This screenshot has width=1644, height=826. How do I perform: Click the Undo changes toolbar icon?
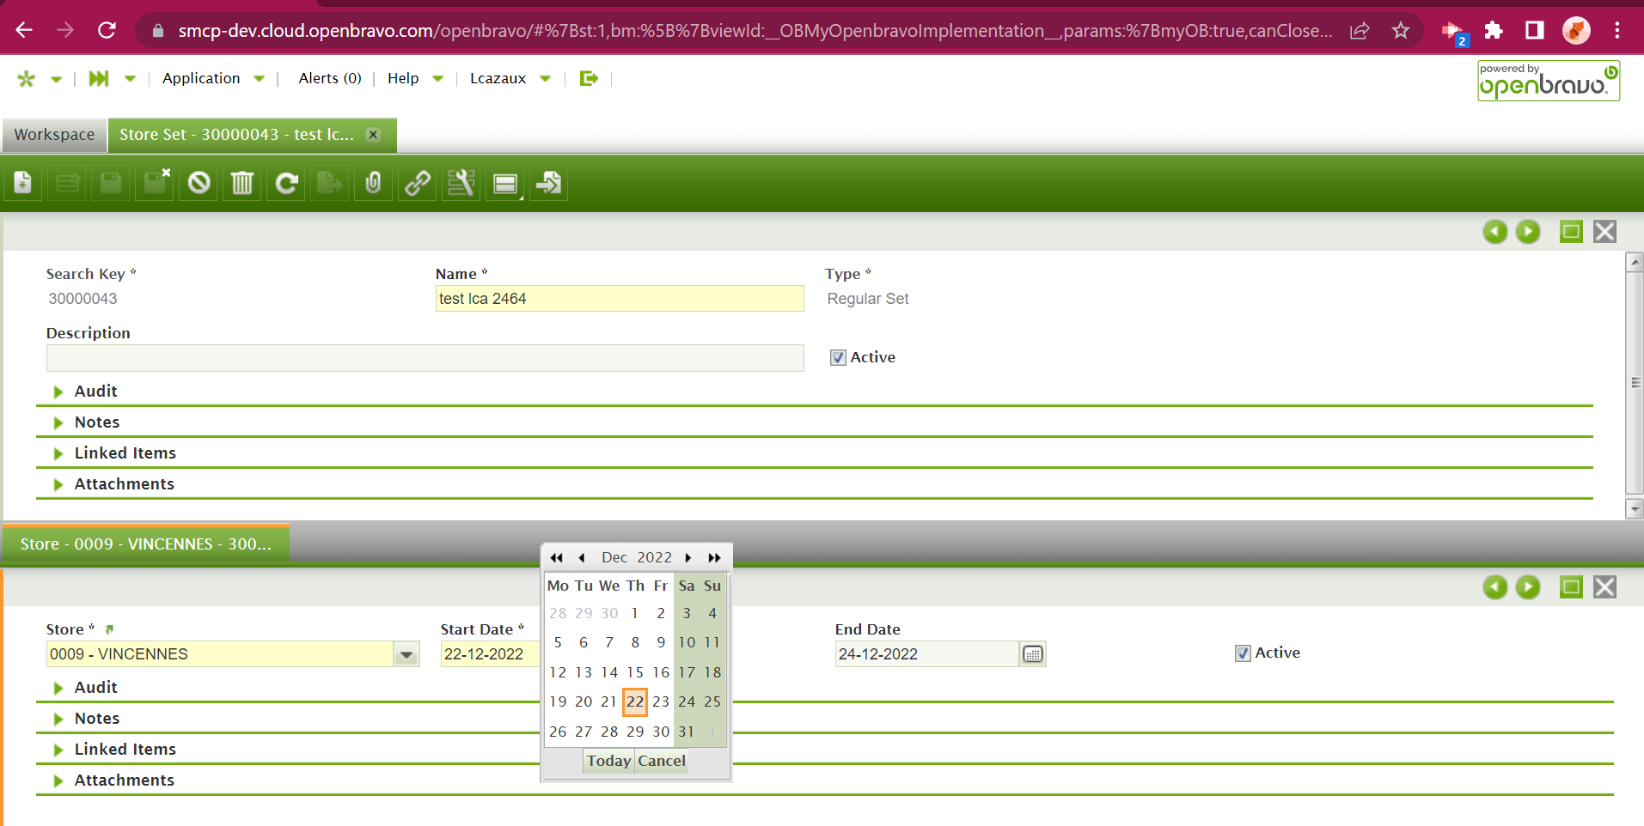[199, 183]
